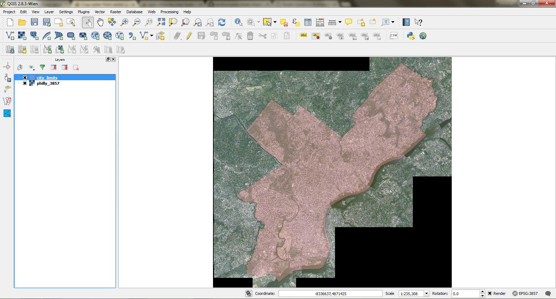Open an existing project folder icon
Screen dimensions: 556x299
[x=22, y=23]
